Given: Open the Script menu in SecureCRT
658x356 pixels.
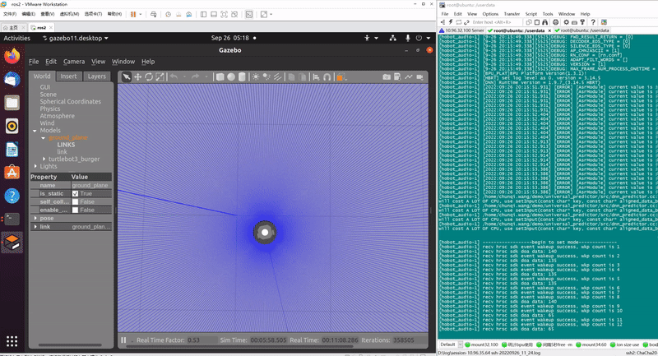Looking at the screenshot, I should (531, 14).
